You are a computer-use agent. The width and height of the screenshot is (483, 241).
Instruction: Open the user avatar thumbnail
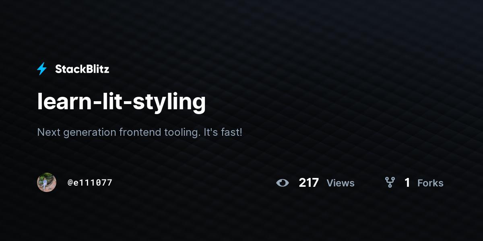point(47,182)
